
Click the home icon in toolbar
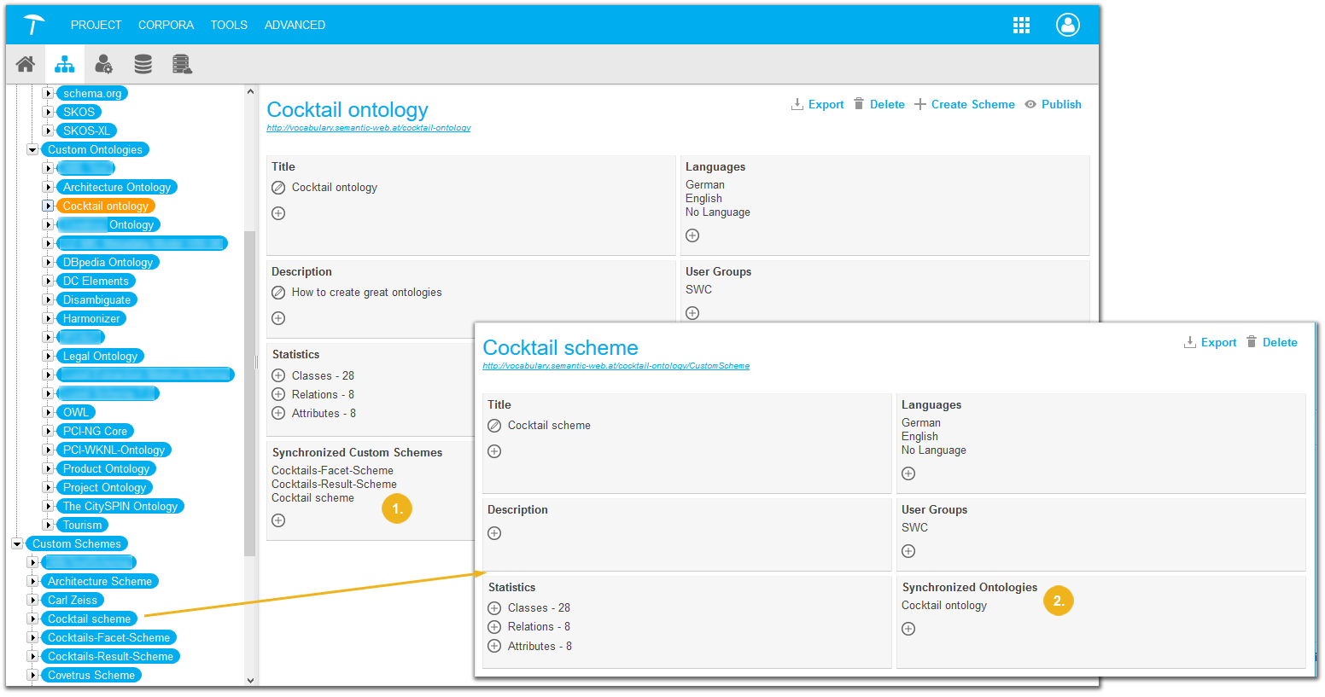pos(26,64)
